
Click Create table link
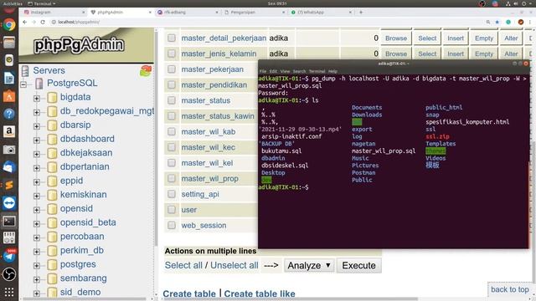[x=189, y=293]
